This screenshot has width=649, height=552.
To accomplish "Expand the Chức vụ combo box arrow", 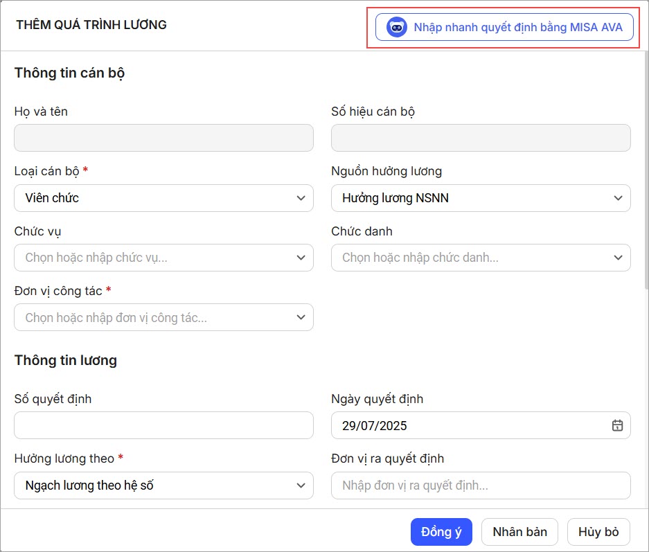I will 301,258.
